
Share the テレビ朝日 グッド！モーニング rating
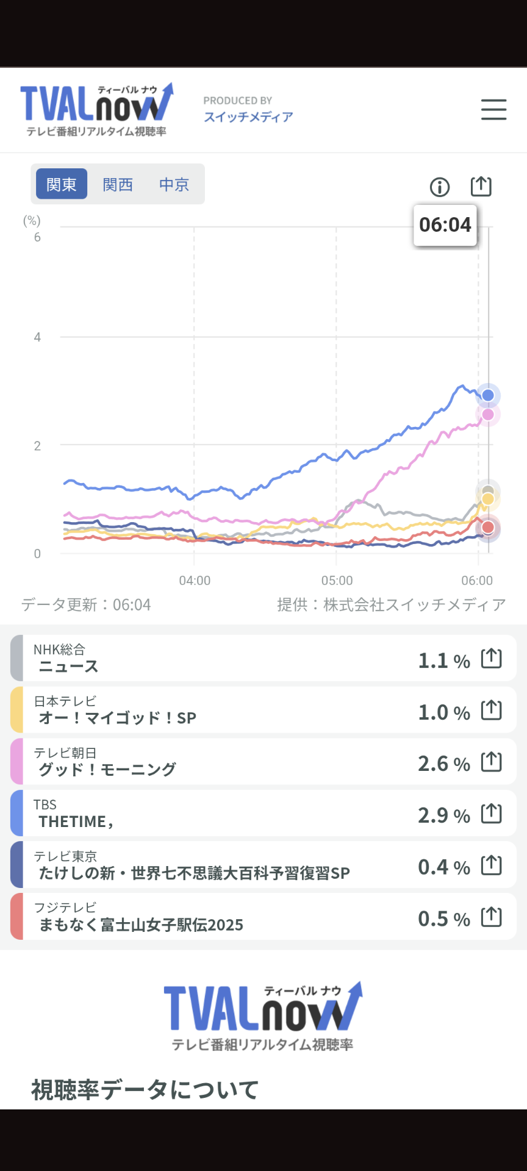492,762
